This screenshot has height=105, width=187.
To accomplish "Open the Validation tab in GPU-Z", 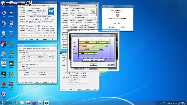I will [76, 6].
